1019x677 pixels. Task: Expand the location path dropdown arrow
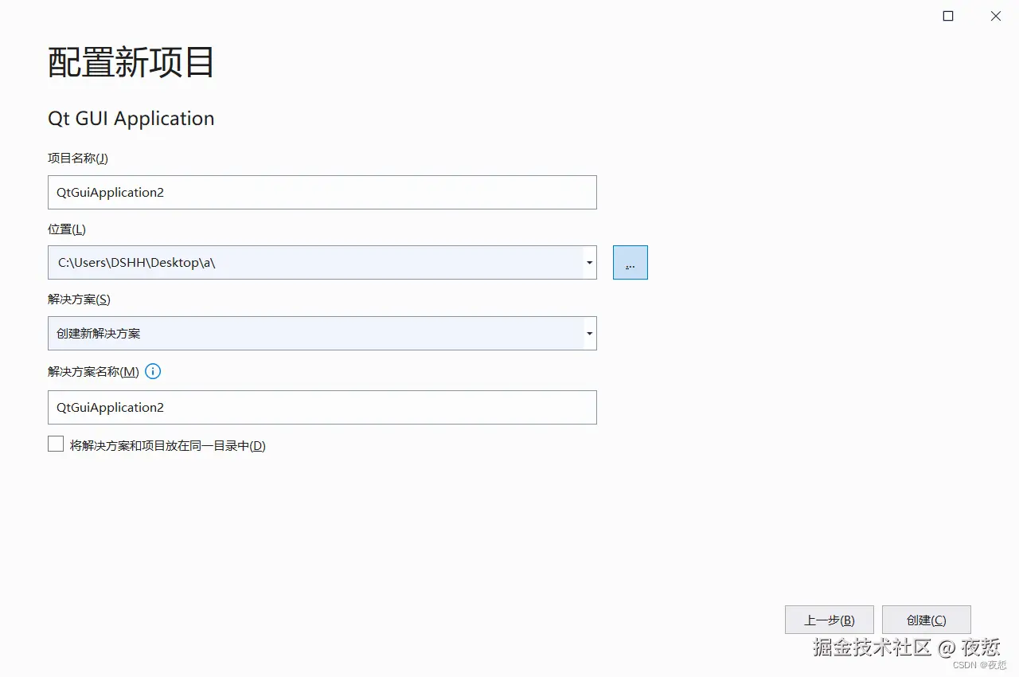tap(589, 263)
